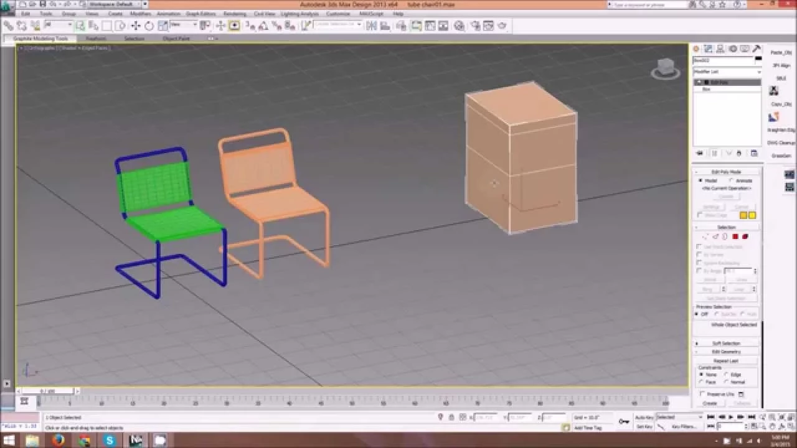Select the Model radio button
Viewport: 797px width, 448px height.
[x=700, y=180]
